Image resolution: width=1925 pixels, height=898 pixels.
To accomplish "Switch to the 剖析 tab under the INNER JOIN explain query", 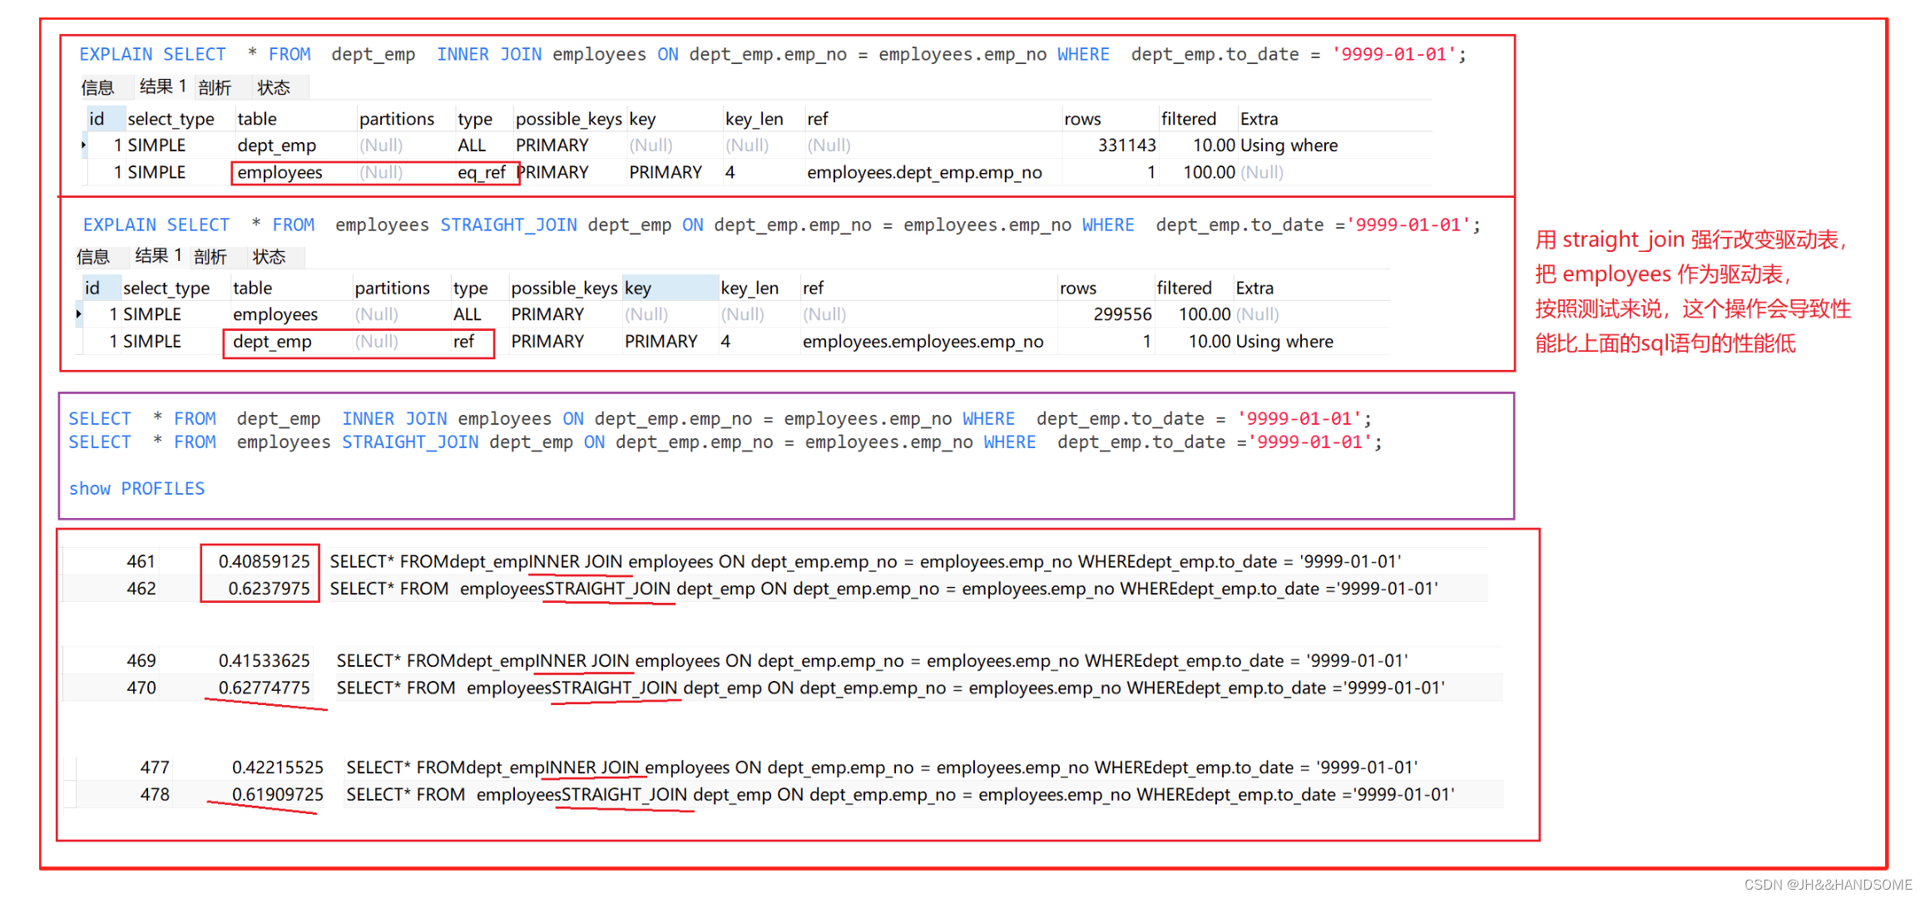I will pyautogui.click(x=215, y=87).
